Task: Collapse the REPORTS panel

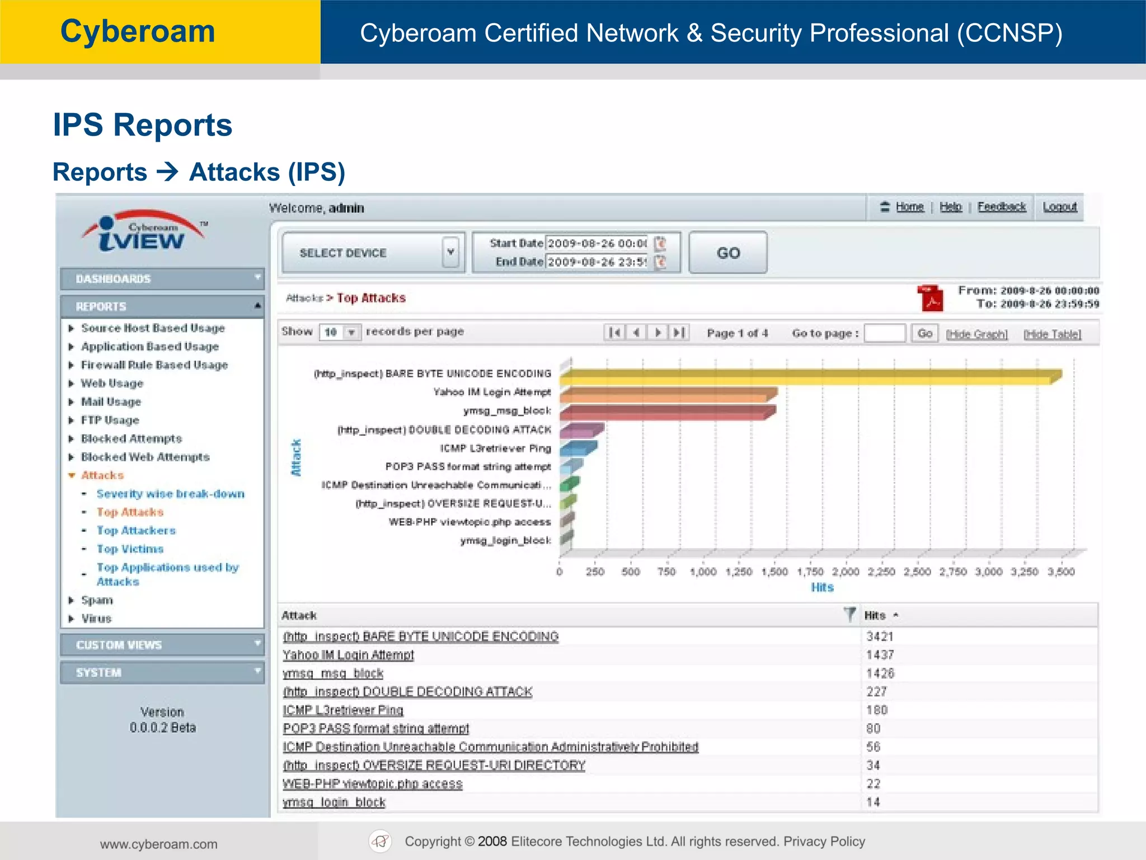Action: [x=162, y=306]
